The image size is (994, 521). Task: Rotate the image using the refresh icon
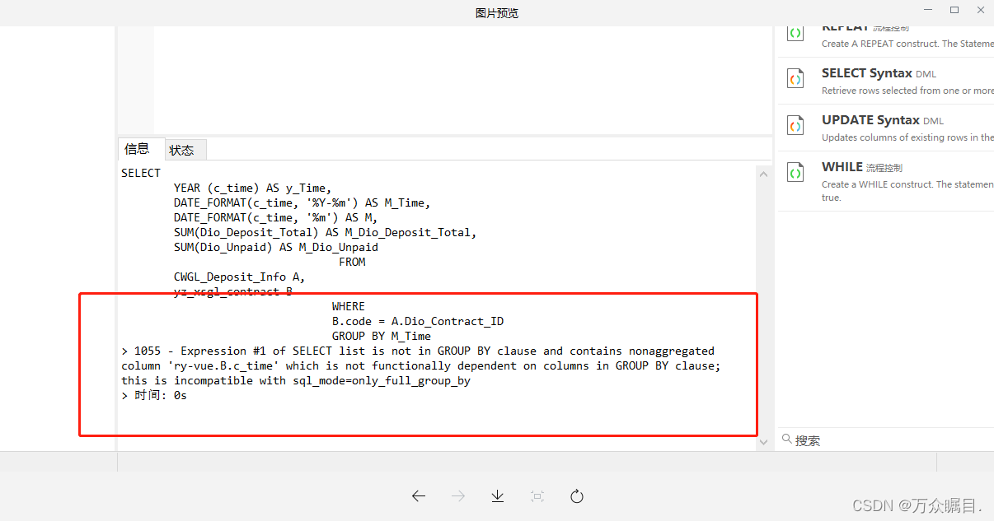(576, 495)
